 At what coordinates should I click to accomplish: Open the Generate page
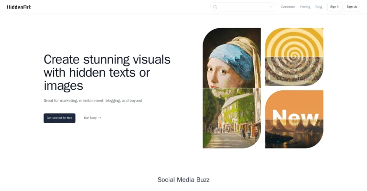[x=288, y=7]
